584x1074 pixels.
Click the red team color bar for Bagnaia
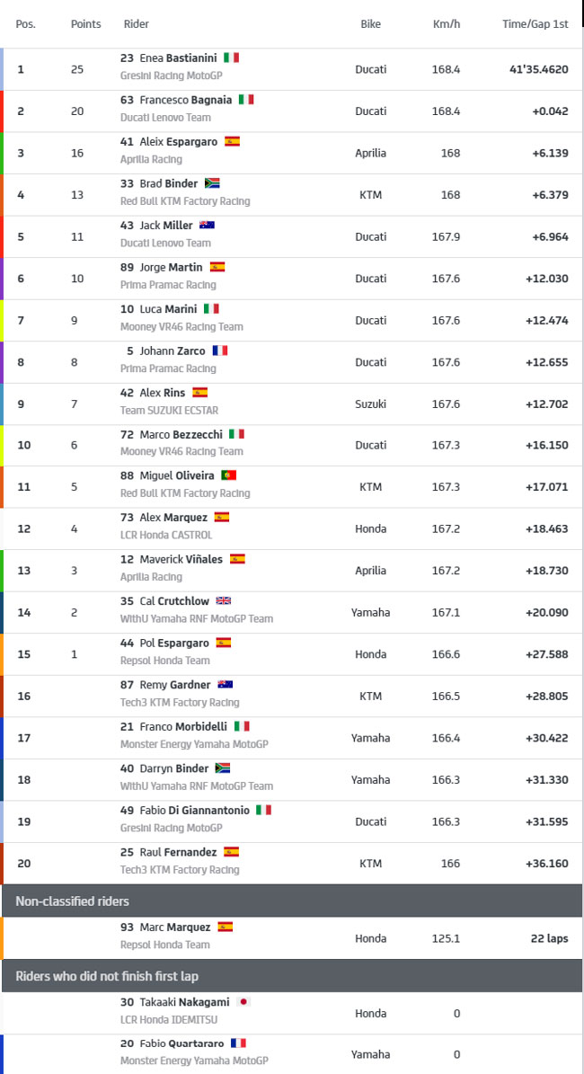tap(2, 111)
